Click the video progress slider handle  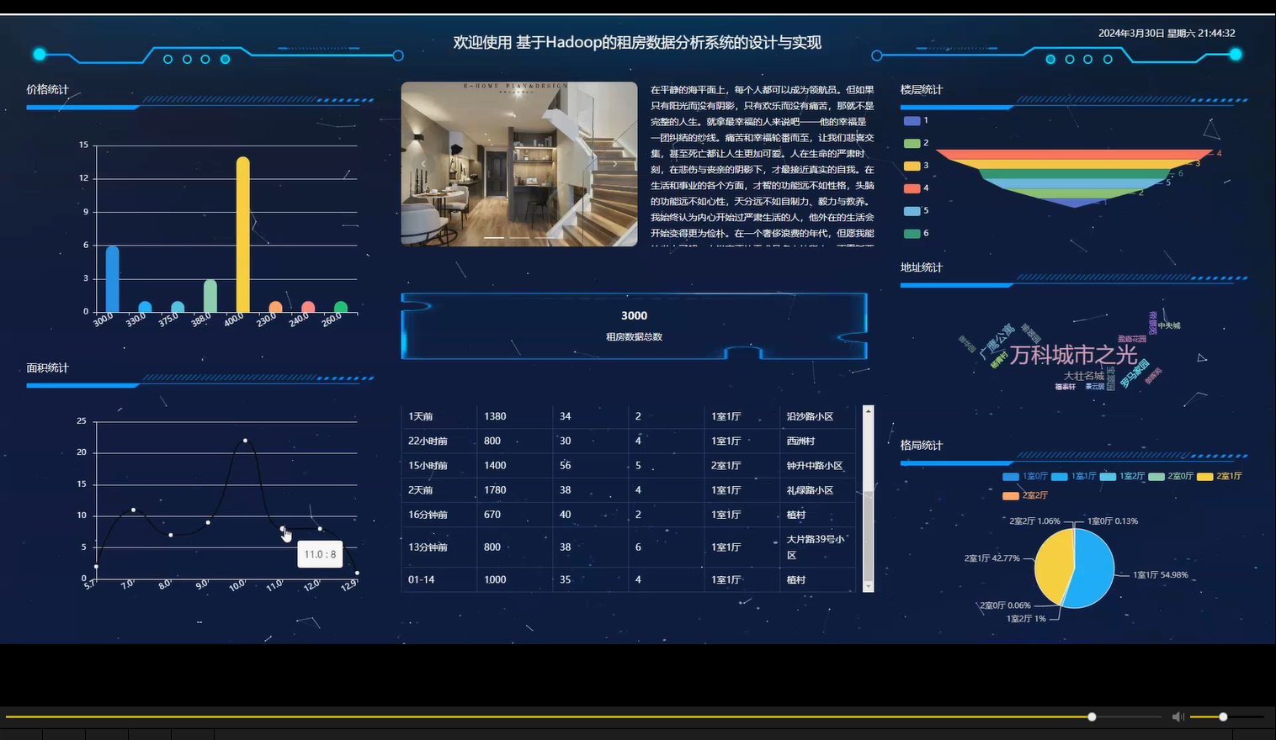1091,716
